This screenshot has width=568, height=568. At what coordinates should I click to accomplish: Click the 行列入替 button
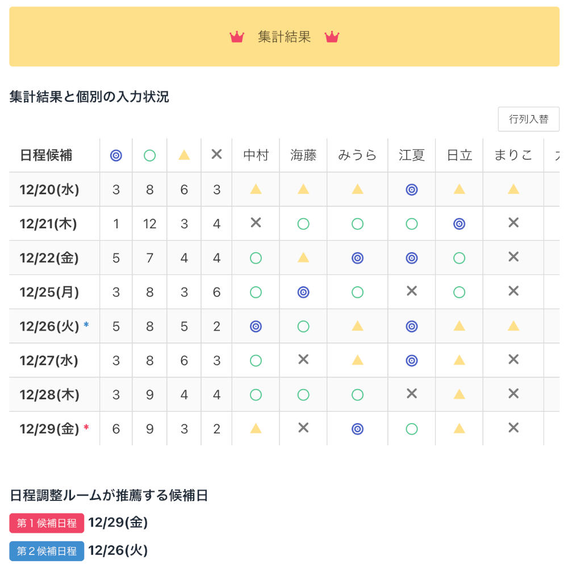528,119
